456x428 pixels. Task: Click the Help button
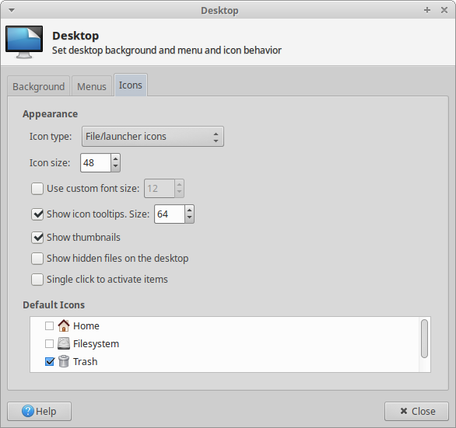tap(39, 411)
